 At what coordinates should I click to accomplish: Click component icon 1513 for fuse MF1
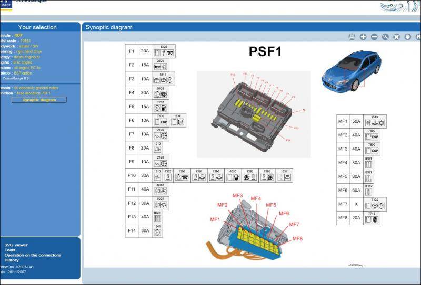click(374, 123)
